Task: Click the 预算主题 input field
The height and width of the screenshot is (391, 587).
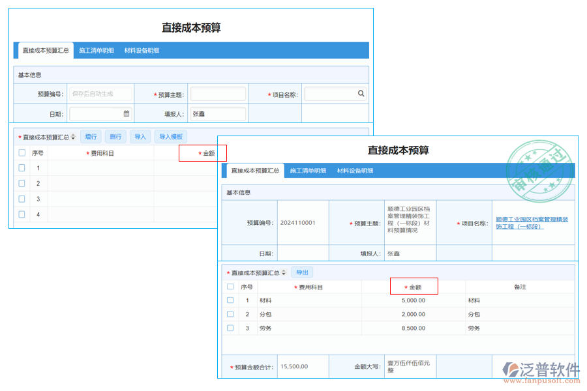Action: tap(218, 93)
